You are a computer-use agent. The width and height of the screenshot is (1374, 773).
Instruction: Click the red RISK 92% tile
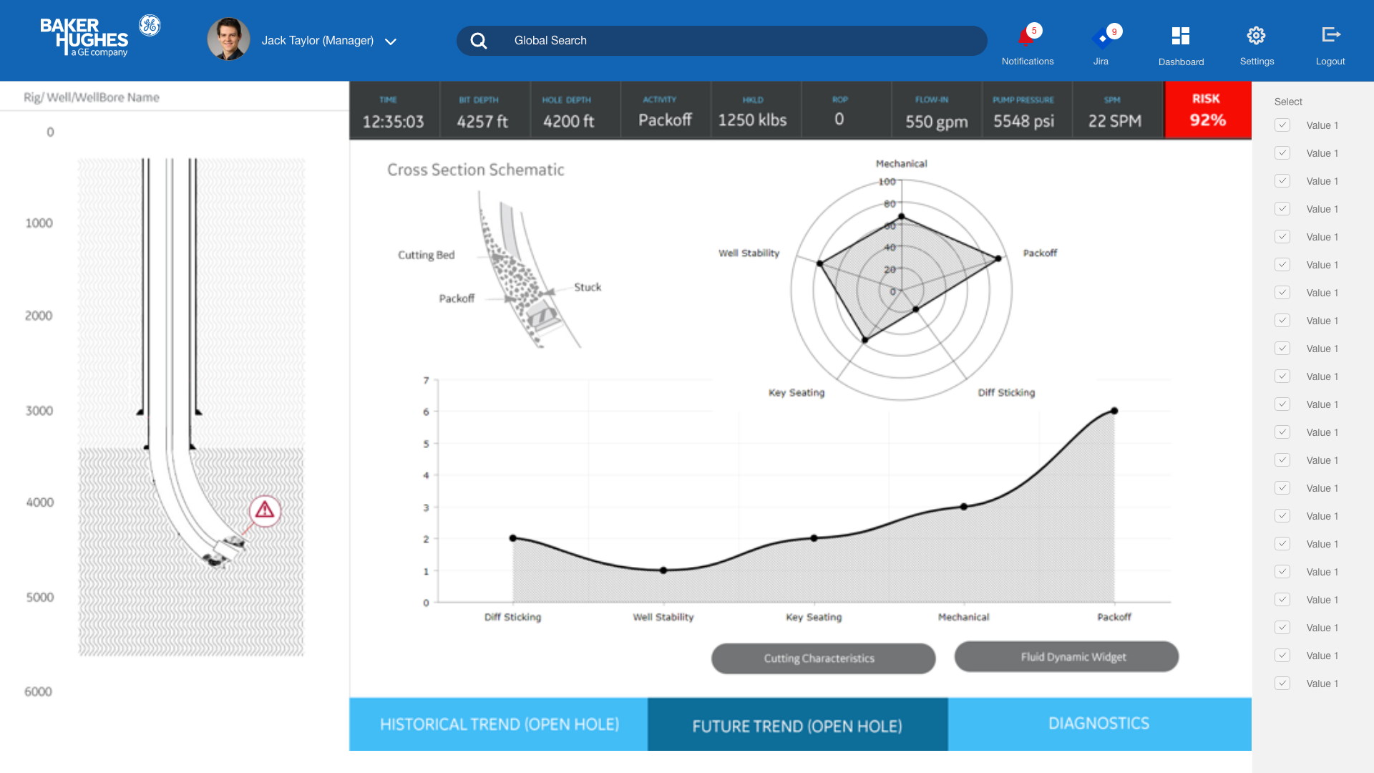click(1208, 110)
